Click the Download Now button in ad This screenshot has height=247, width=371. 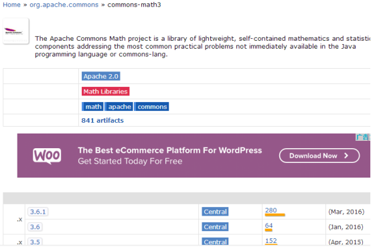point(319,156)
